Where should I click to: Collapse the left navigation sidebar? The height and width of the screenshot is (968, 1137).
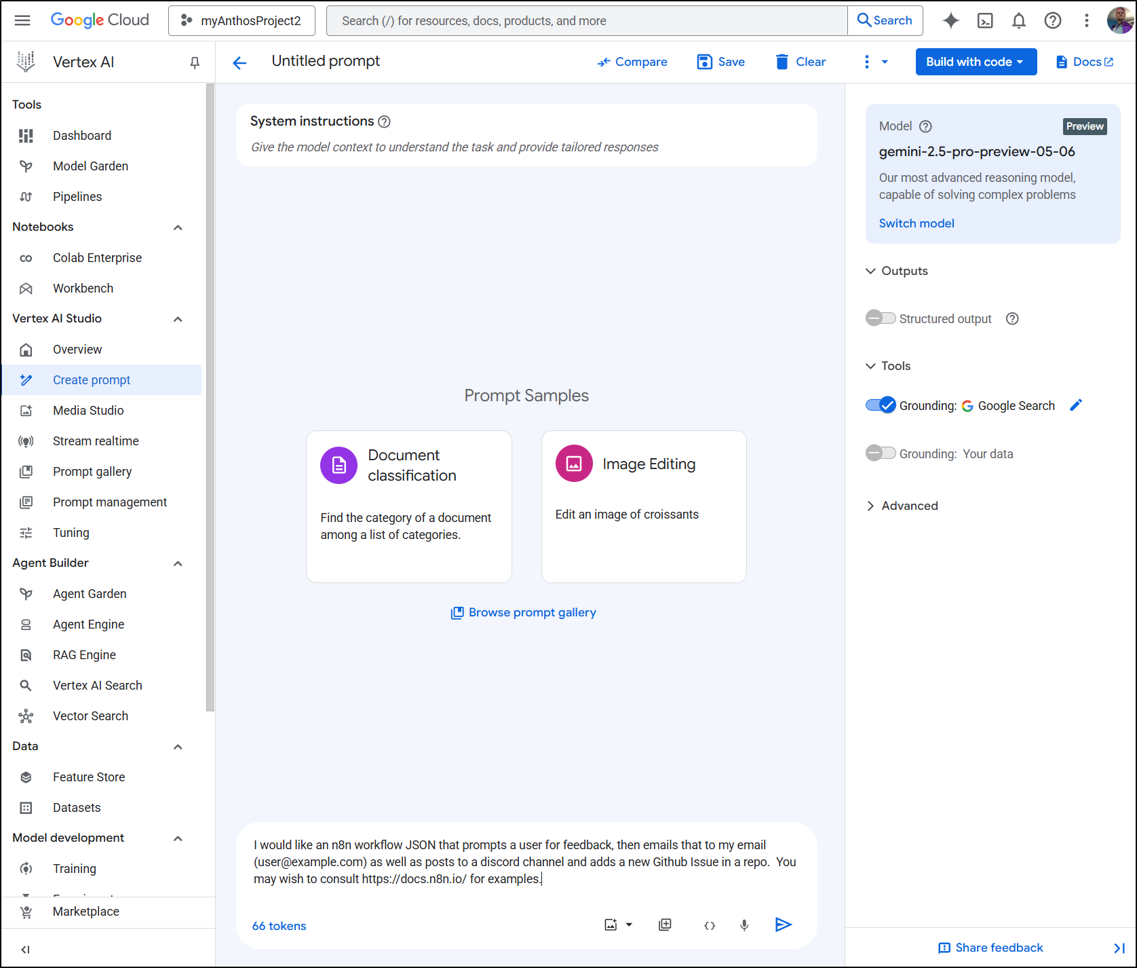coord(26,949)
